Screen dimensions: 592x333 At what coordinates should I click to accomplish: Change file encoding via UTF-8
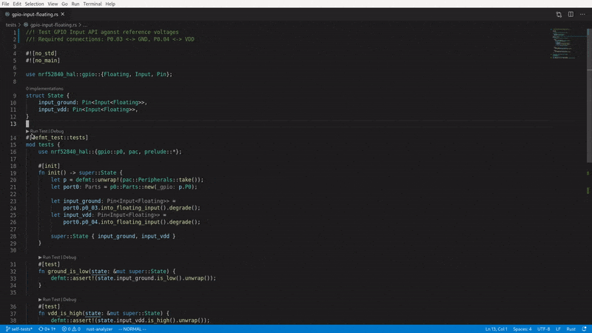544,329
